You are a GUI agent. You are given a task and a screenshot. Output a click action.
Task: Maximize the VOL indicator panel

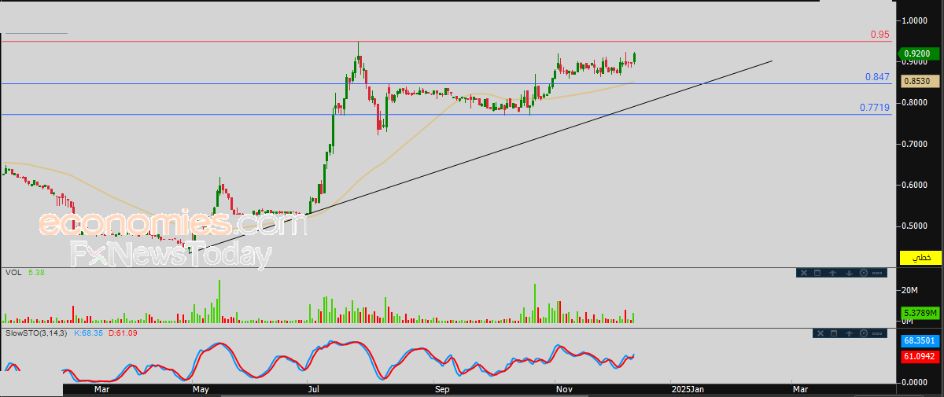(x=817, y=273)
